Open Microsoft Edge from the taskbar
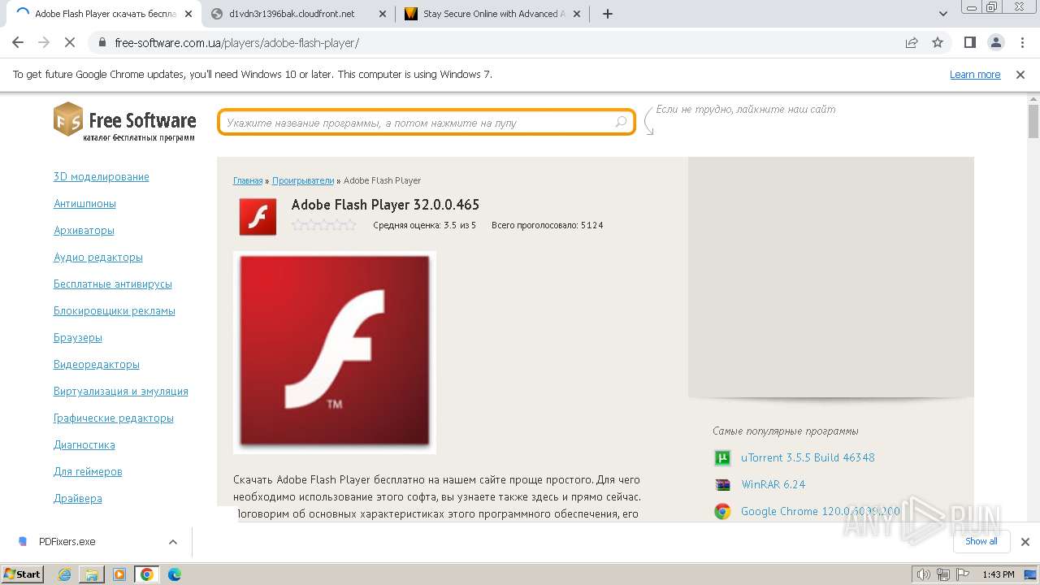The width and height of the screenshot is (1040, 585). coord(175,574)
